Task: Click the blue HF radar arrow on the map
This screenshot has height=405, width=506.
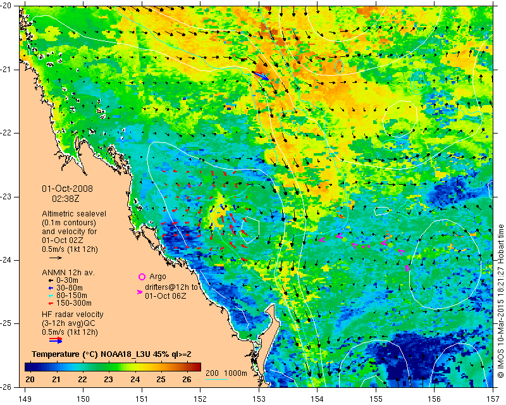Action: pos(262,76)
